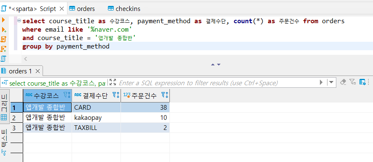This screenshot has width=373, height=162.
Task: Select the 결제수단 column header
Action: [x=95, y=95]
